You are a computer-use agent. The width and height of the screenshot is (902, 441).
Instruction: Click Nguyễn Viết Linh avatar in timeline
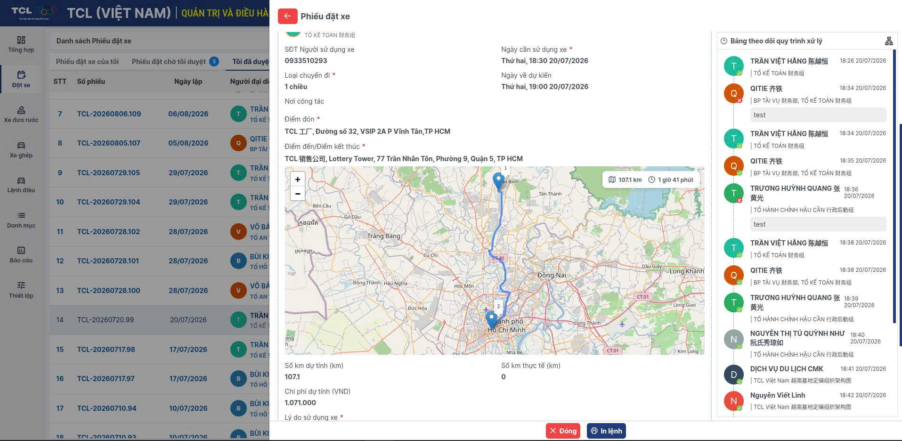pos(733,401)
